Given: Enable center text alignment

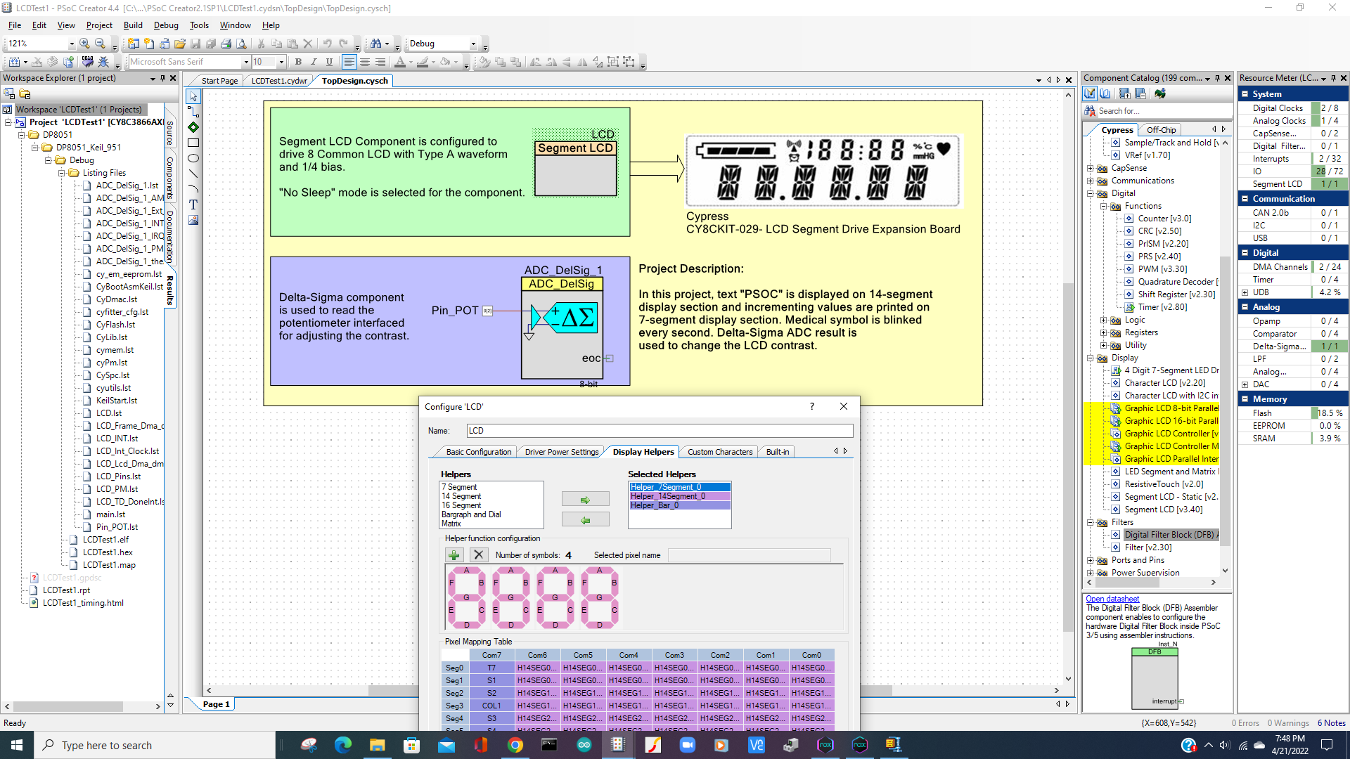Looking at the screenshot, I should (x=364, y=62).
